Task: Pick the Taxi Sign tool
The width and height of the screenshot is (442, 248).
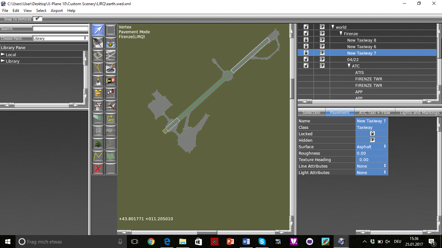Action: click(x=111, y=80)
